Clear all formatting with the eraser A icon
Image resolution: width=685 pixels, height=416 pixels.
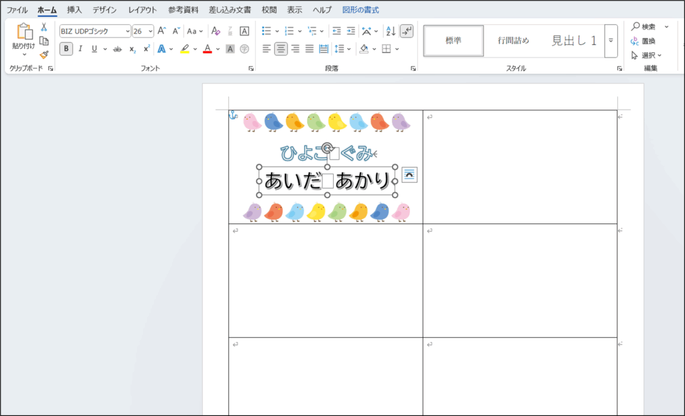215,31
